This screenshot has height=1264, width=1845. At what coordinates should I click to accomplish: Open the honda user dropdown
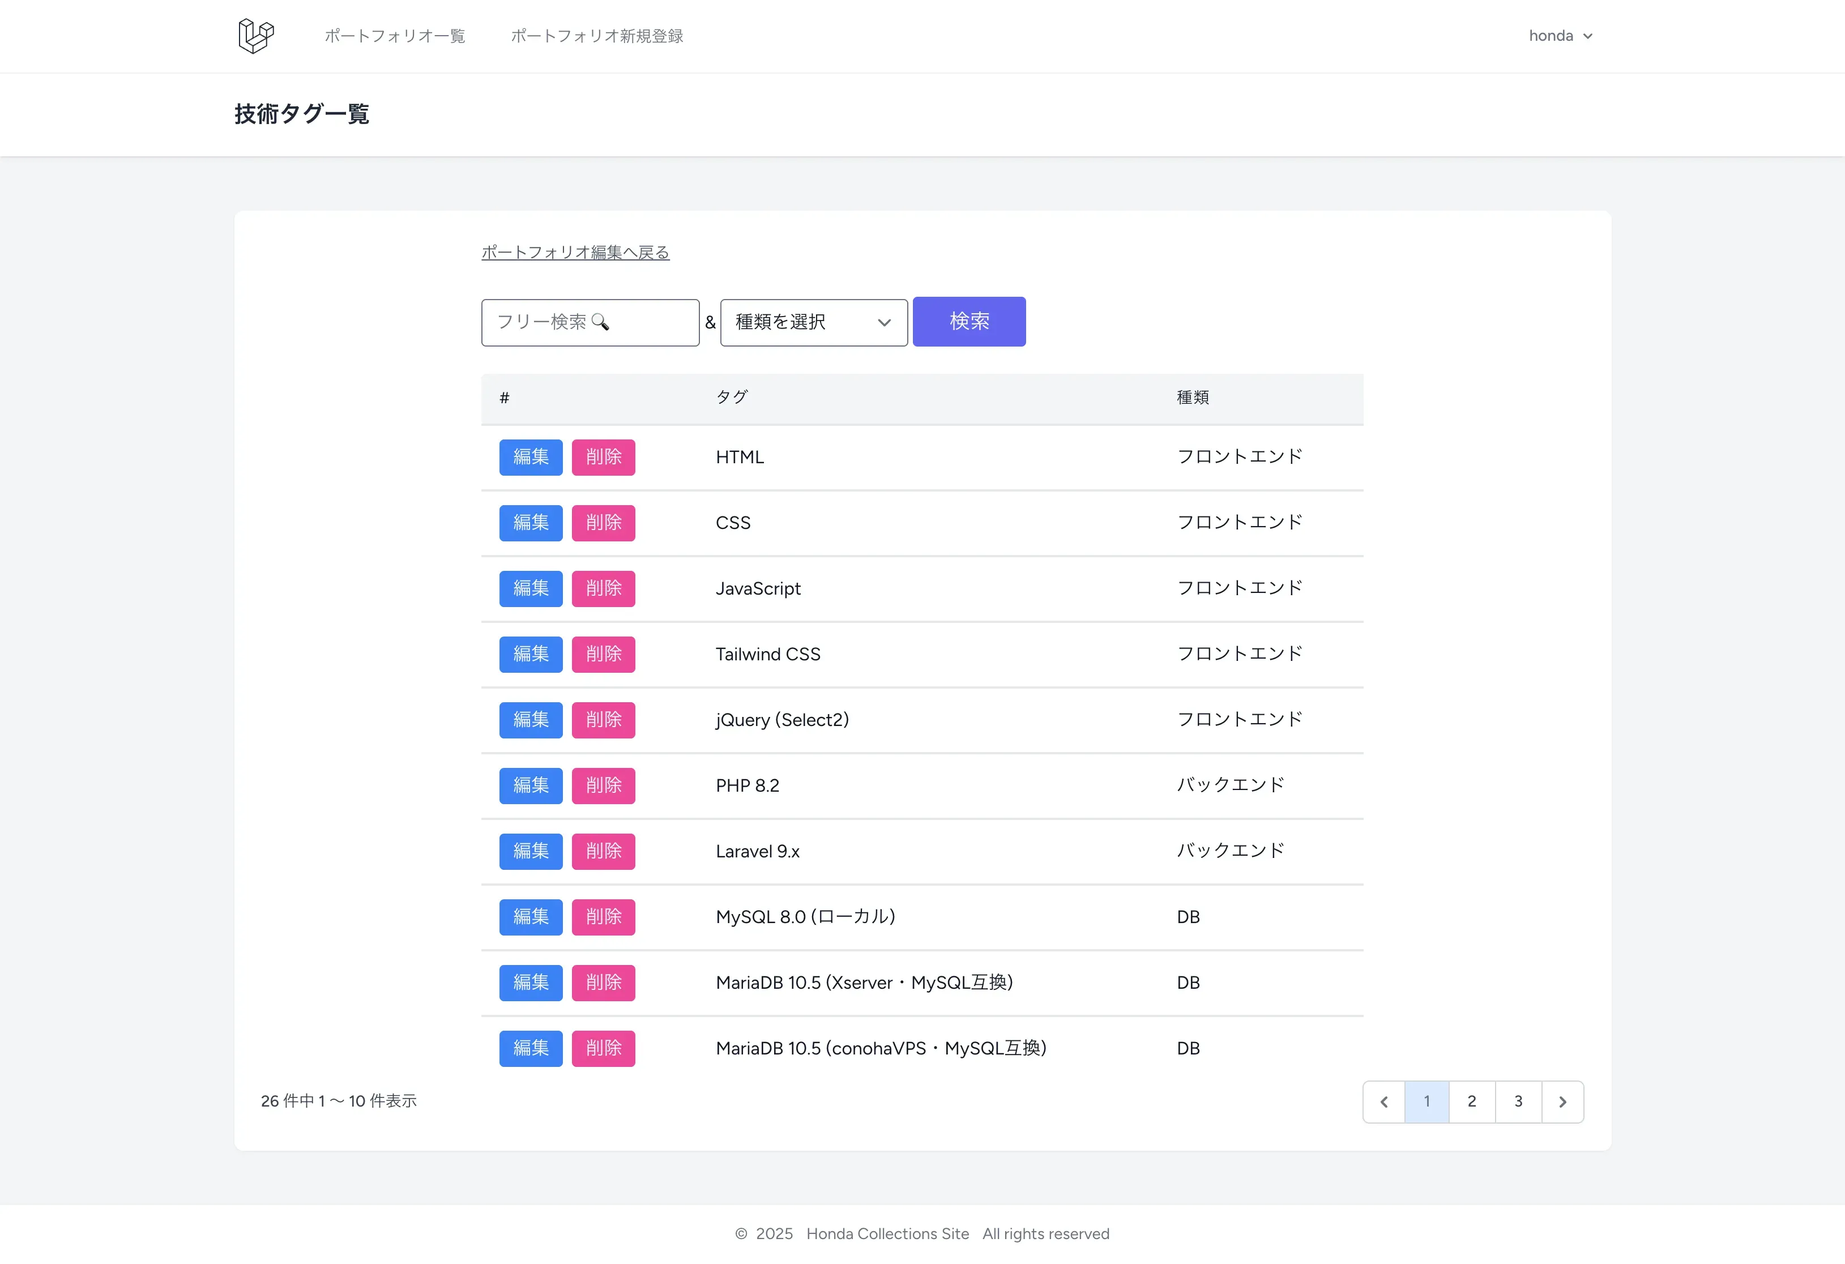(x=1560, y=36)
